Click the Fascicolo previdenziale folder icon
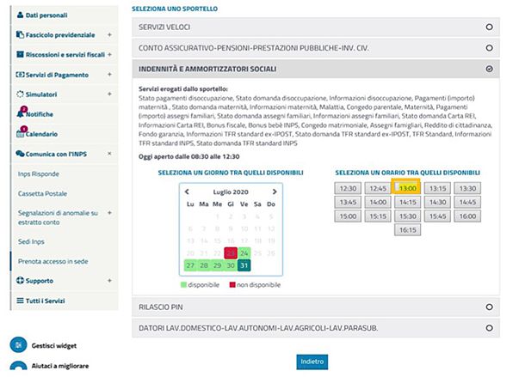The width and height of the screenshot is (525, 377). [20, 34]
